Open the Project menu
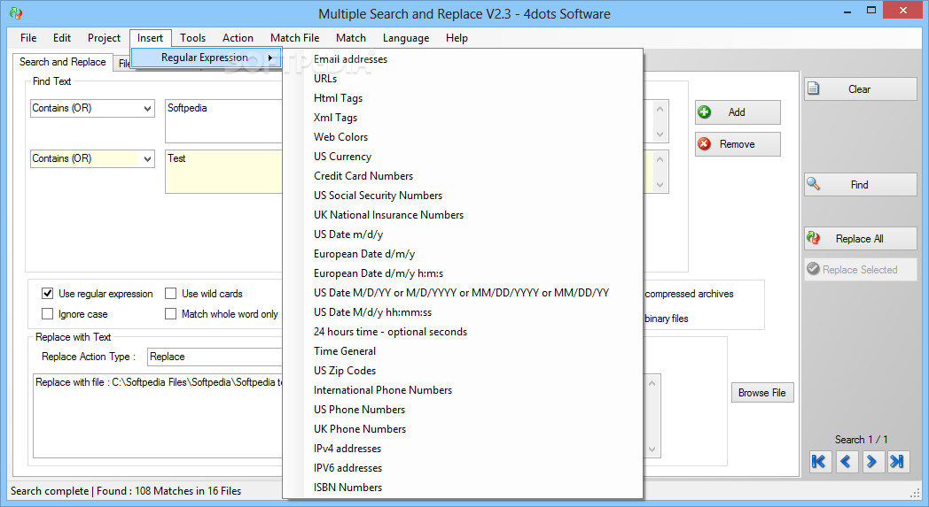 click(x=104, y=38)
